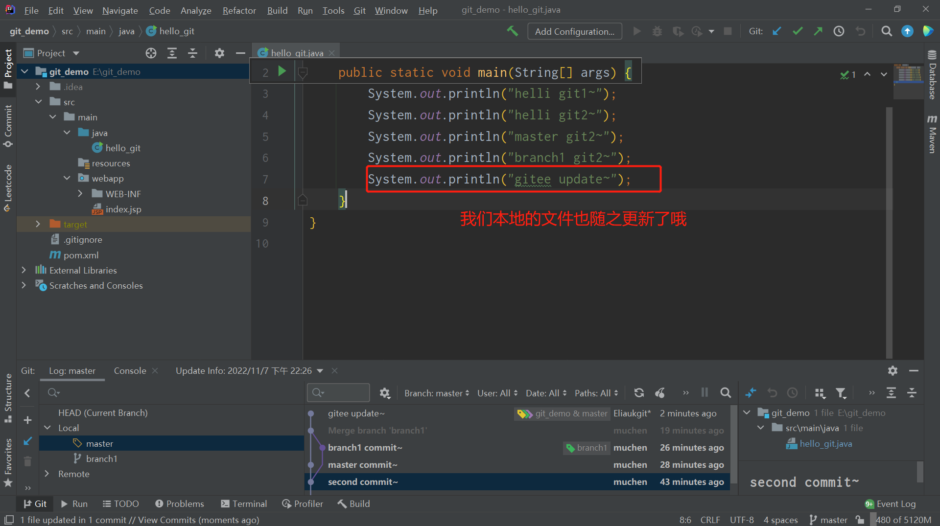Toggle the Leetcode side tab
The width and height of the screenshot is (940, 526).
click(x=8, y=188)
